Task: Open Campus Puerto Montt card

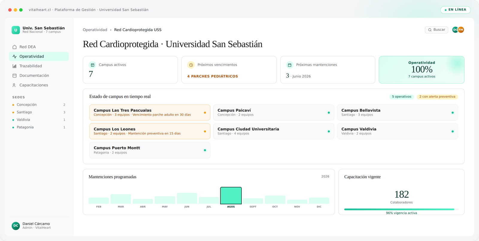Action: pyautogui.click(x=150, y=150)
